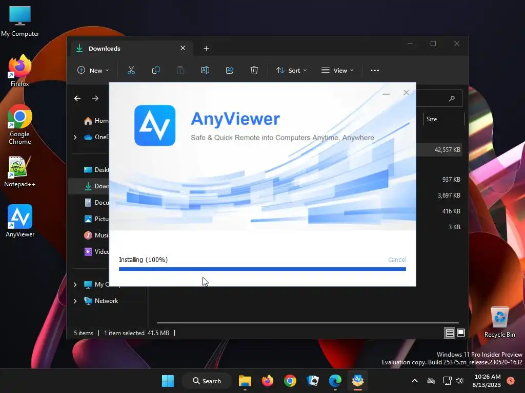Screen dimensions: 525x393
Task: Select the file row sized 3 KB
Action: tap(439, 227)
